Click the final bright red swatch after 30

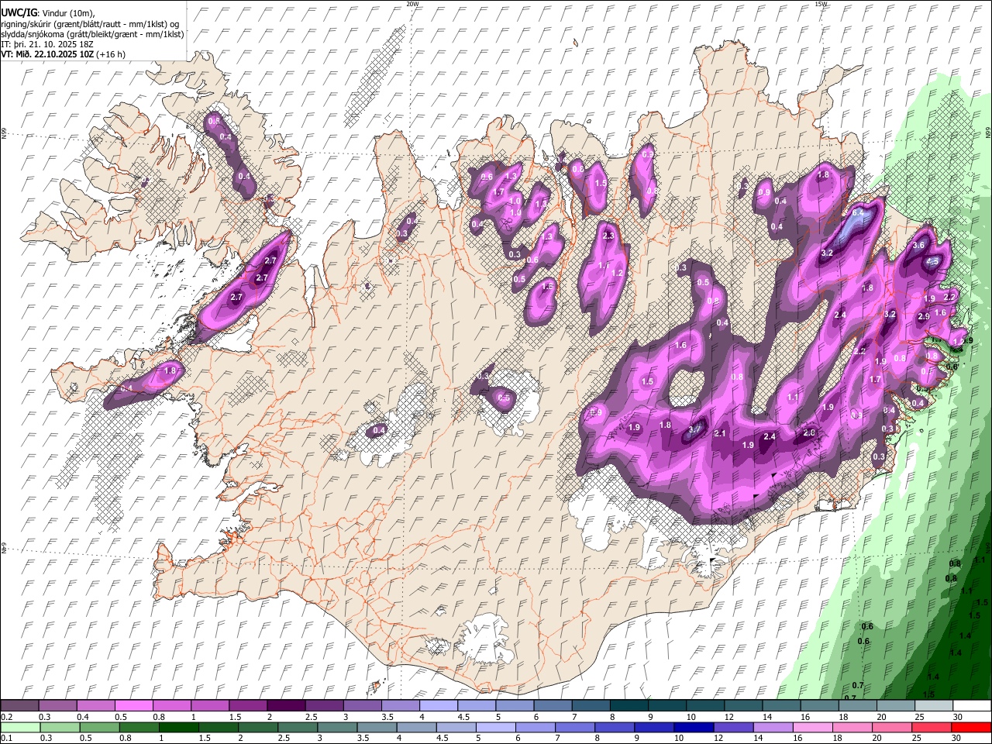(x=970, y=727)
